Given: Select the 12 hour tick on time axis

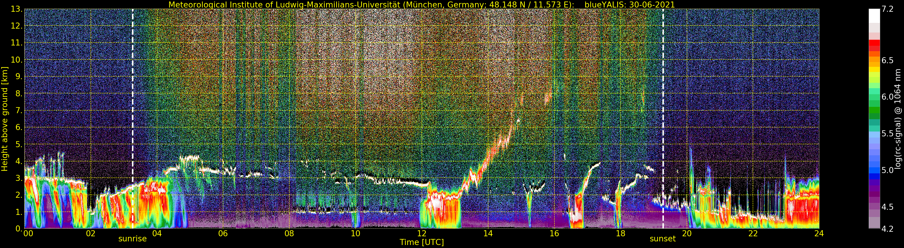Looking at the screenshot, I should pos(421,234).
